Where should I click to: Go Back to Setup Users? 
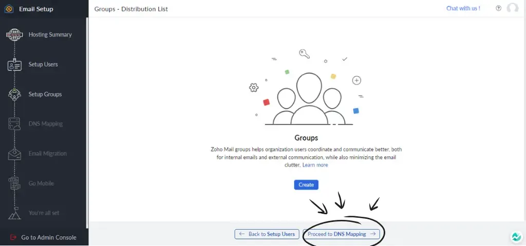(x=267, y=234)
